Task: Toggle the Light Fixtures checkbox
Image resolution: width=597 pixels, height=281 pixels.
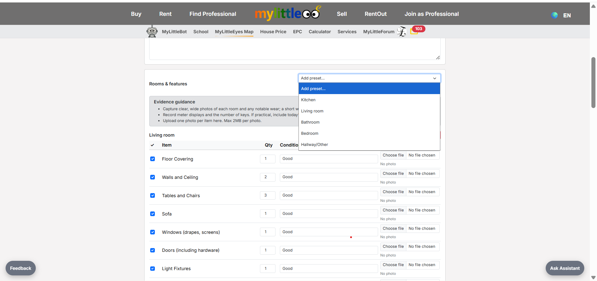Action: (153, 269)
